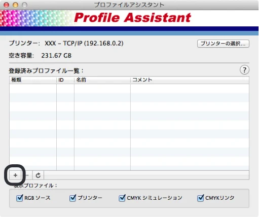Refresh the registered profile list

pos(38,175)
